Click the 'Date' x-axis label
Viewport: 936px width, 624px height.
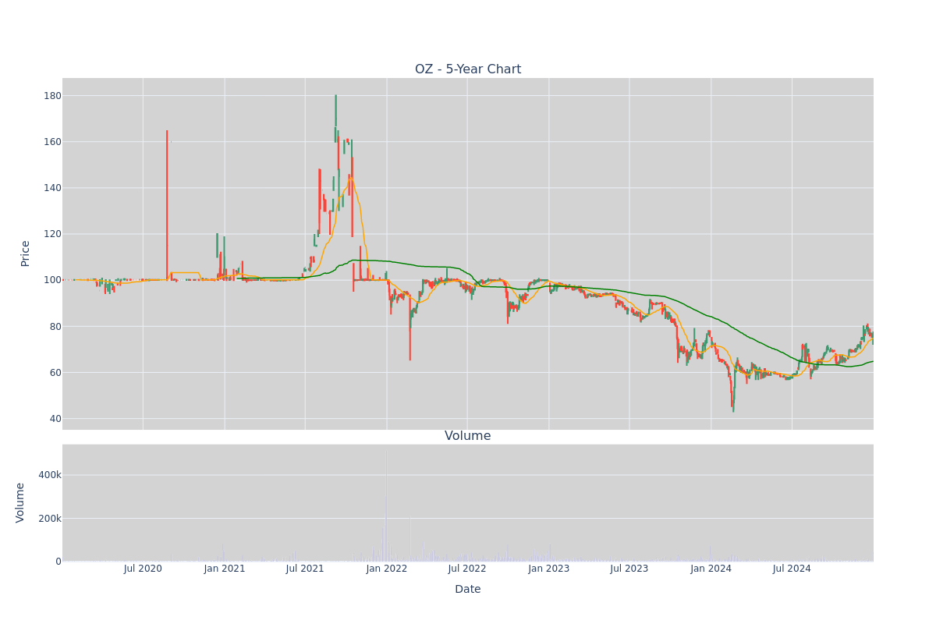tap(468, 589)
